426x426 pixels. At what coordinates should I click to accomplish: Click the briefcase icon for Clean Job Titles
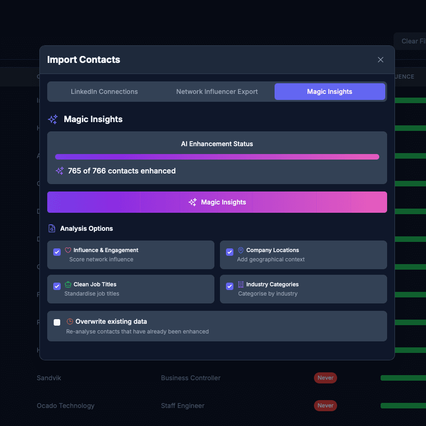[68, 284]
